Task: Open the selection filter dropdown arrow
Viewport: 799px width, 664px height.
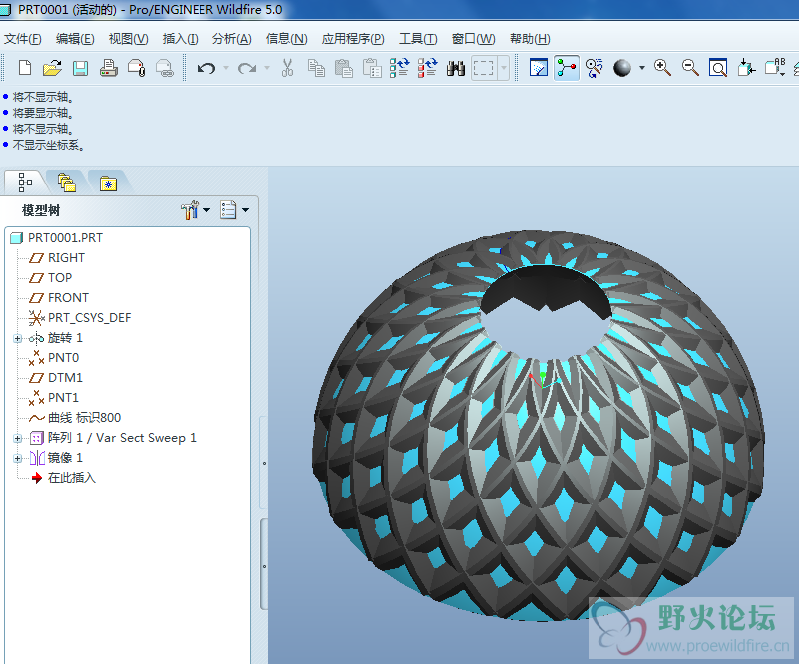Action: point(504,68)
